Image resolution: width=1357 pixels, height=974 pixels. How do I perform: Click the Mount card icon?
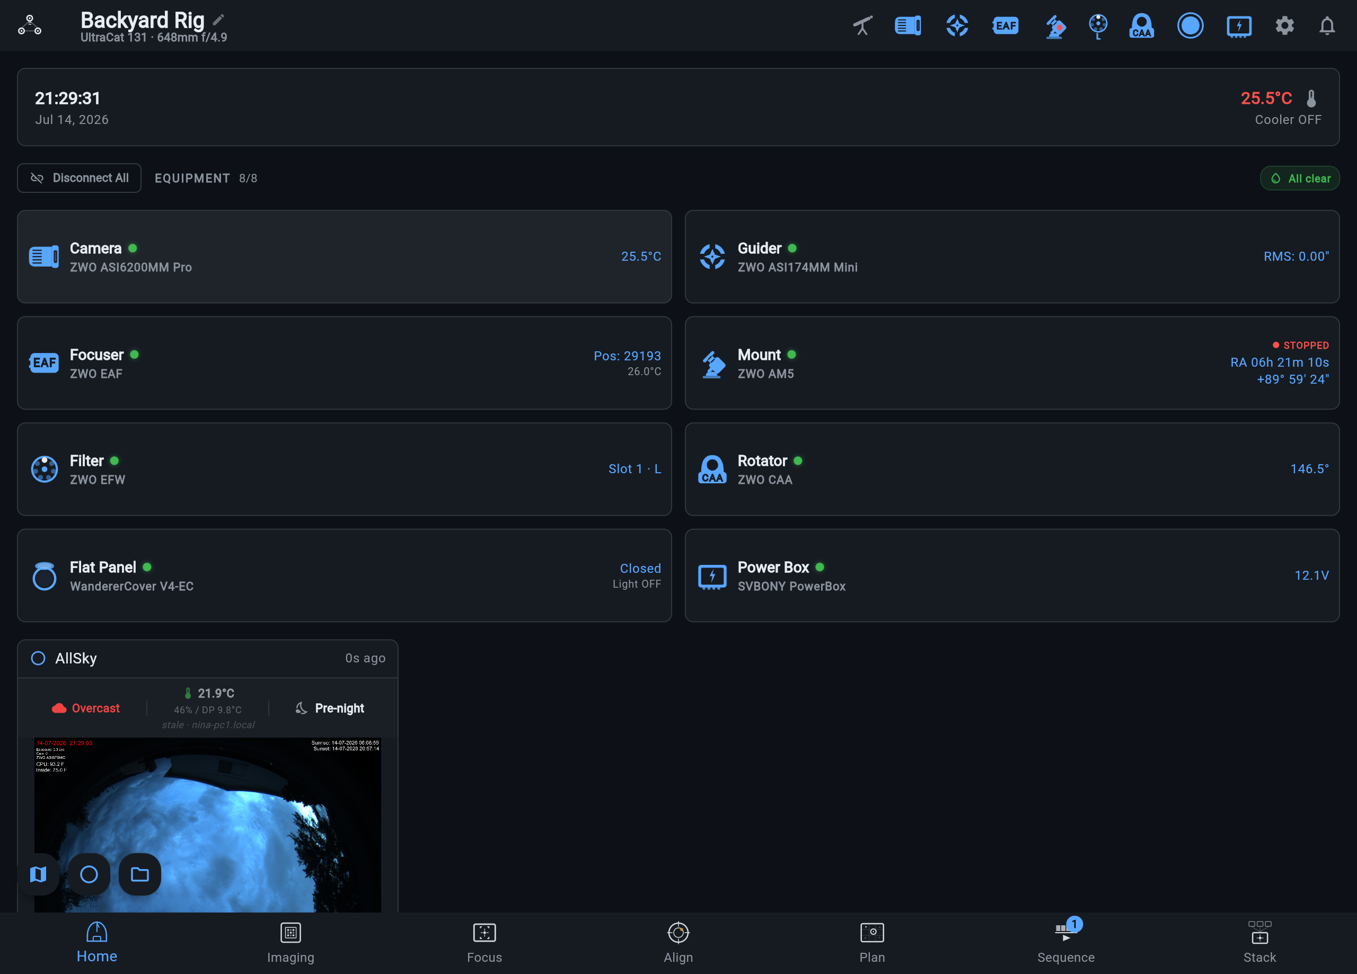pos(712,364)
